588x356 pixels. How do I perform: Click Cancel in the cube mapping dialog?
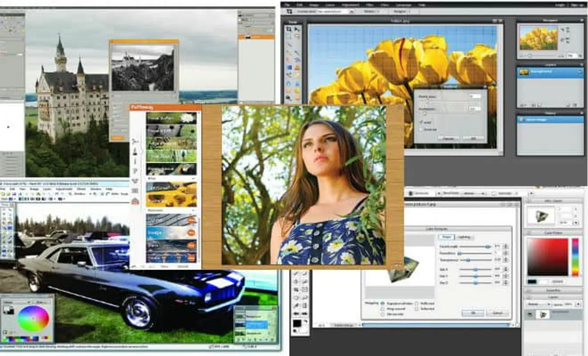pos(497,313)
